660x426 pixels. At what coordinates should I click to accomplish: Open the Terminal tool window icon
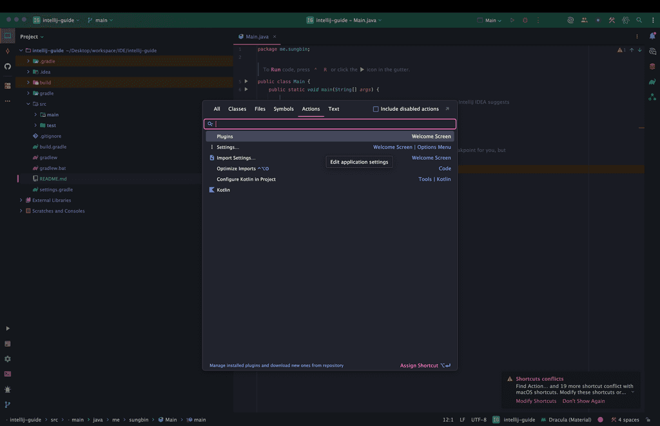tap(8, 374)
